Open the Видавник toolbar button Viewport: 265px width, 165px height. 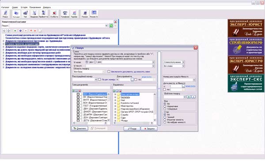point(34,14)
